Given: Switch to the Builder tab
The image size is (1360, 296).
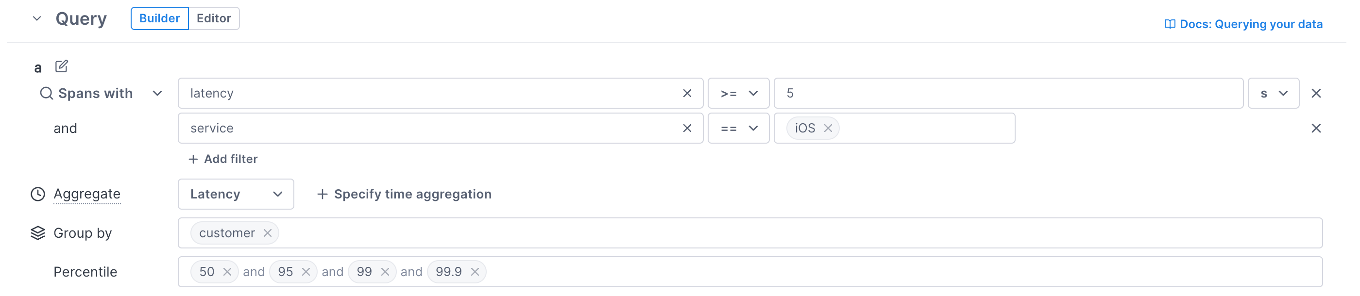Looking at the screenshot, I should click(x=159, y=18).
